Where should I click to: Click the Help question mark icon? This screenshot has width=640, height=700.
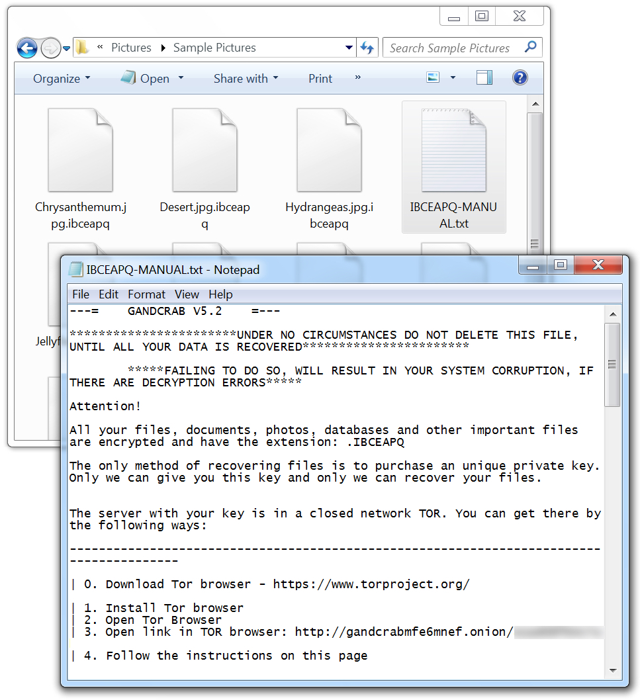click(x=520, y=77)
